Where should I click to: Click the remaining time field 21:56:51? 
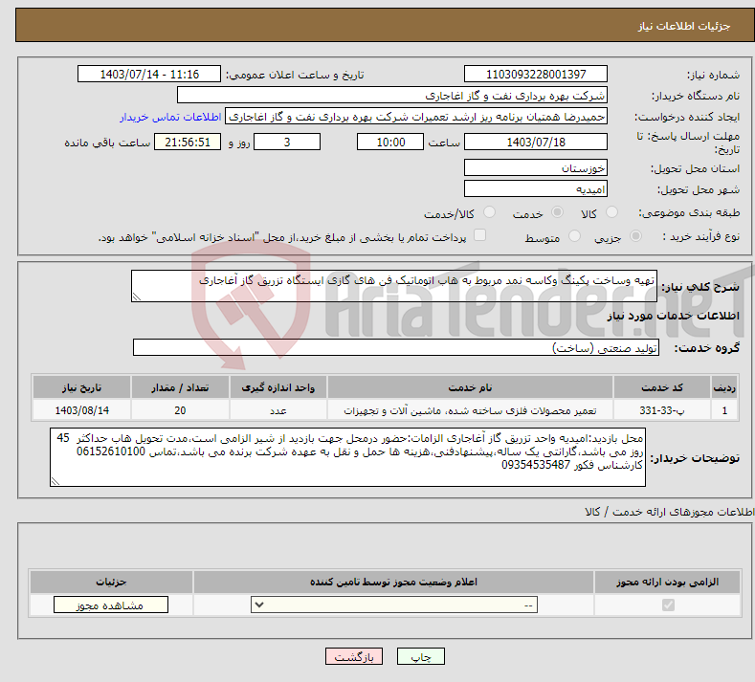coord(188,142)
